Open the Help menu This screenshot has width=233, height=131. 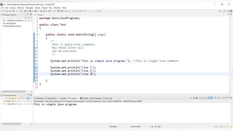(64, 8)
